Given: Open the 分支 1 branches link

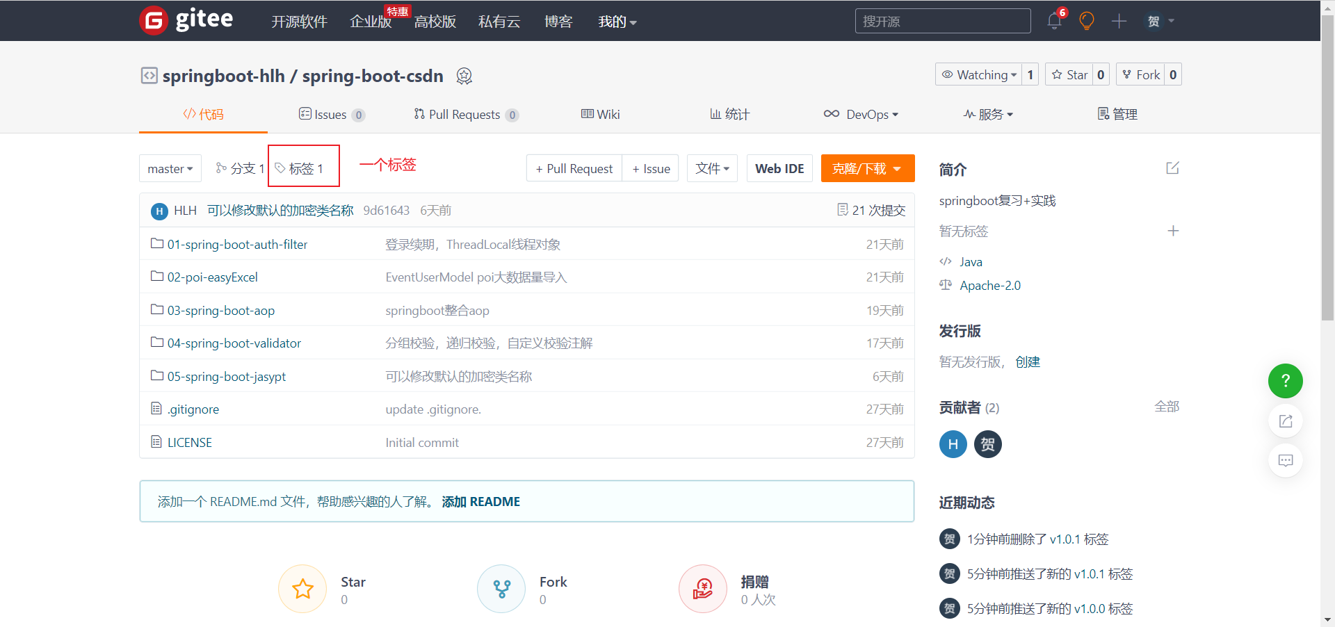Looking at the screenshot, I should 240,169.
